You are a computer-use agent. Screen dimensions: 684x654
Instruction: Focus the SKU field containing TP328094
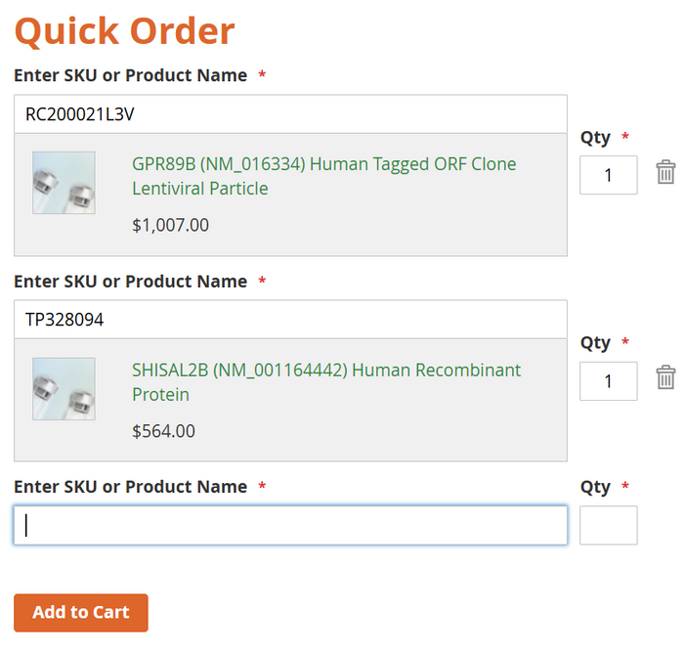(290, 320)
